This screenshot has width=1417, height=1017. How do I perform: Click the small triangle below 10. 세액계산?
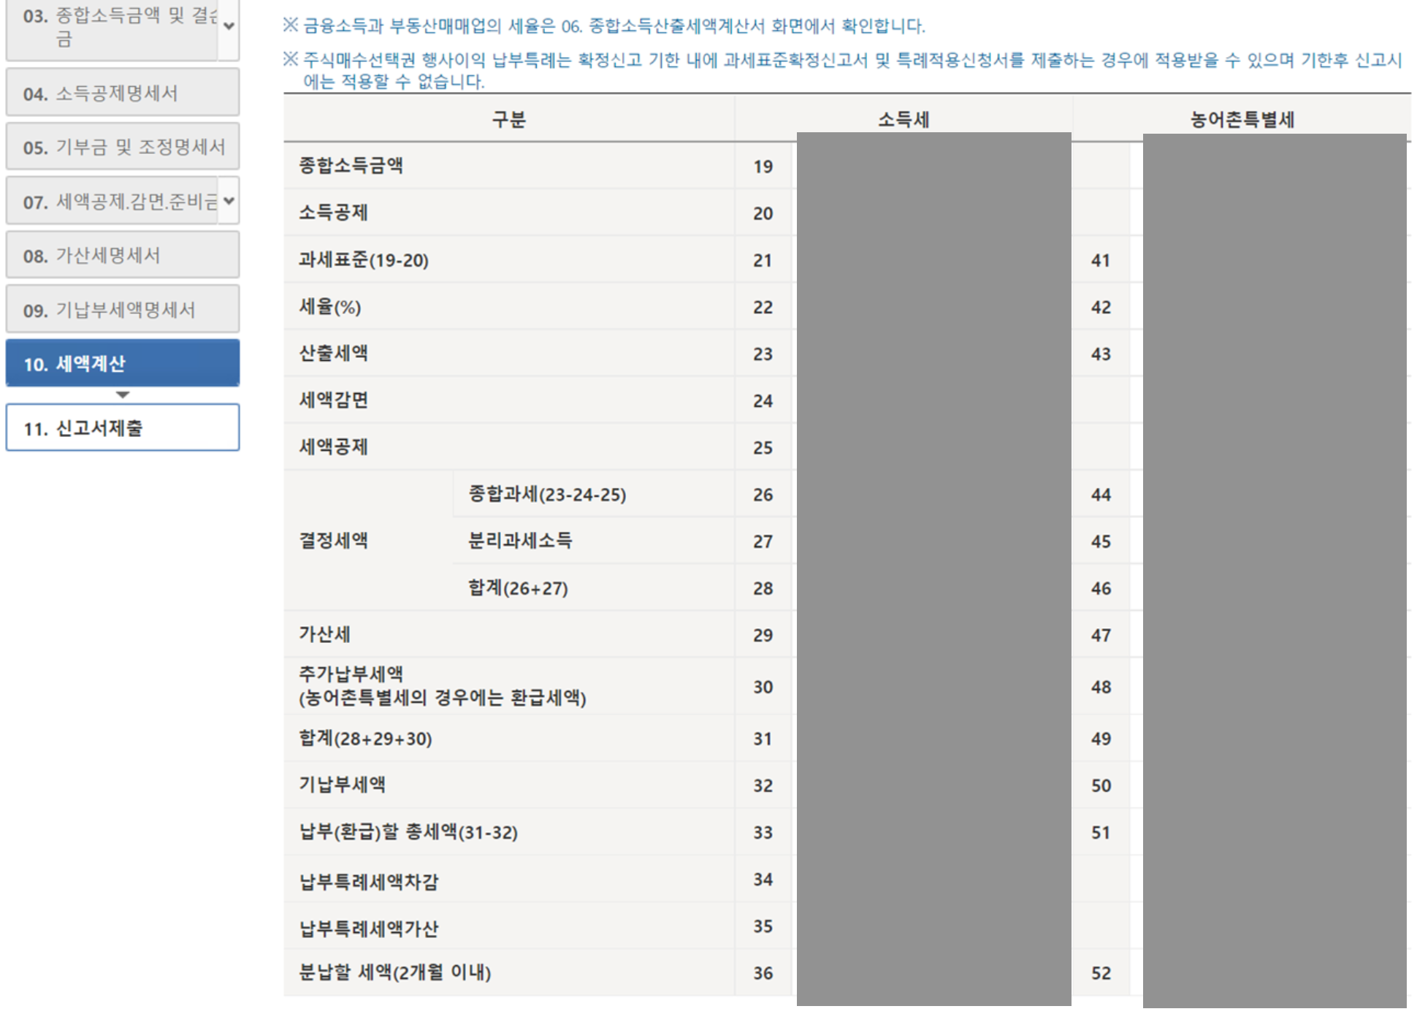(x=123, y=395)
